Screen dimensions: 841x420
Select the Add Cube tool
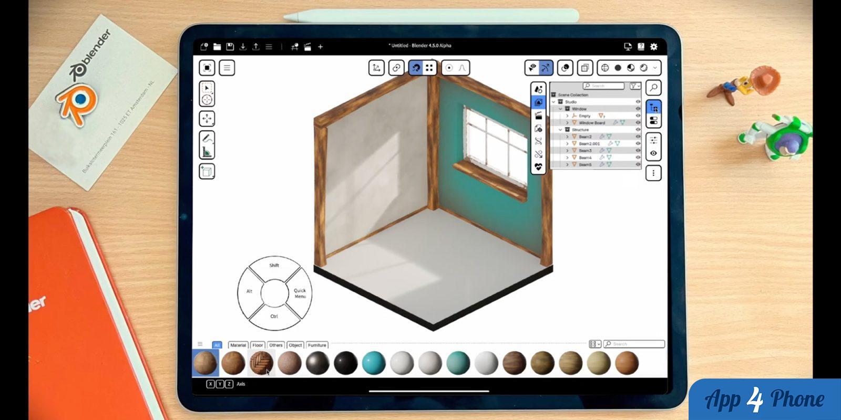pos(207,172)
